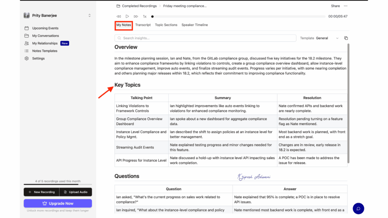Open Upcoming Events in sidebar

click(x=45, y=28)
